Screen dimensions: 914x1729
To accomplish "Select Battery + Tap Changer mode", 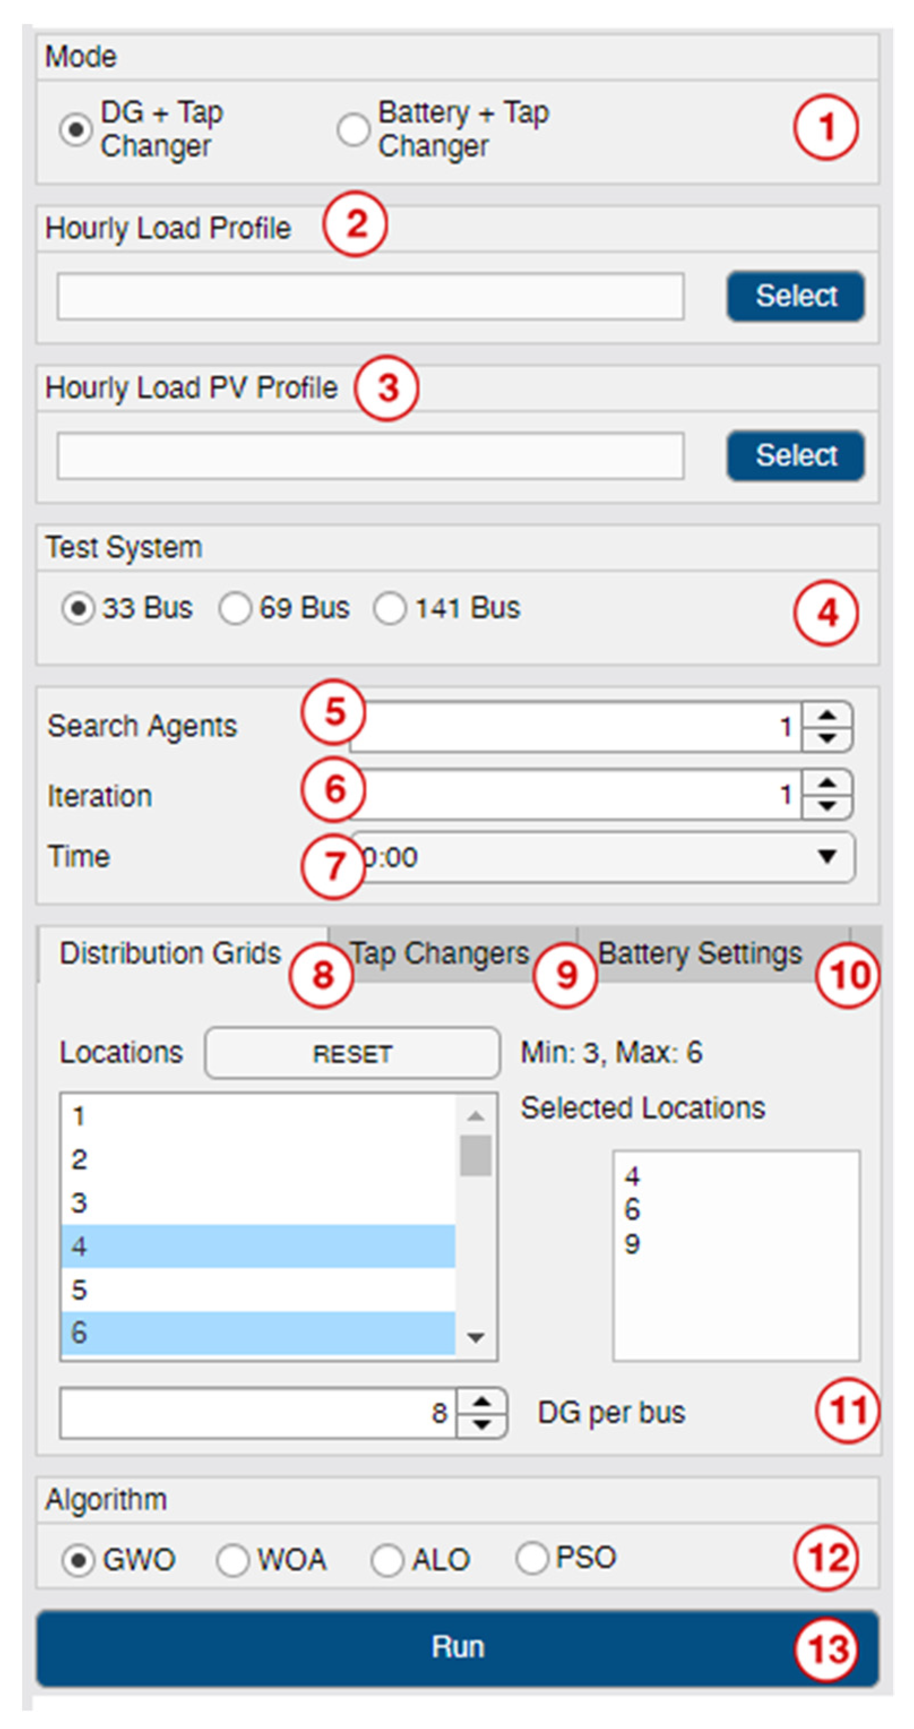I will pyautogui.click(x=353, y=129).
